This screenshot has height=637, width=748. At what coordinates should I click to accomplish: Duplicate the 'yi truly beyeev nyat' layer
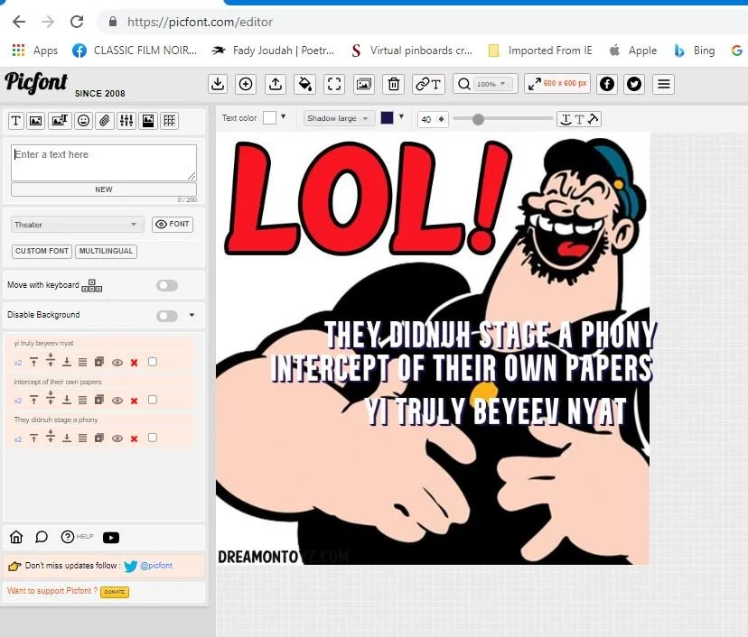click(99, 362)
